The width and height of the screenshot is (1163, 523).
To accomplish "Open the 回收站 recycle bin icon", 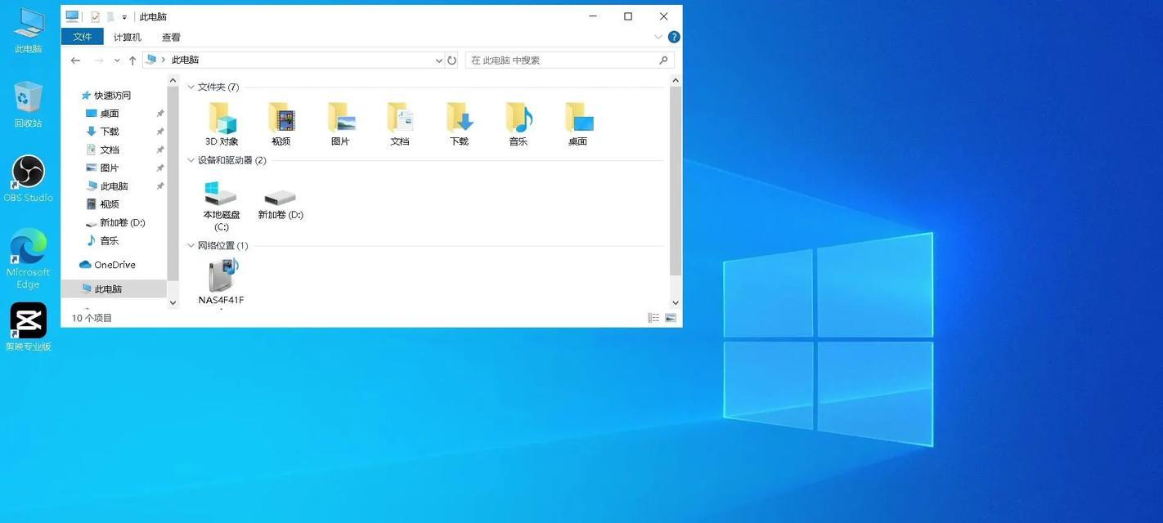I will click(x=28, y=98).
